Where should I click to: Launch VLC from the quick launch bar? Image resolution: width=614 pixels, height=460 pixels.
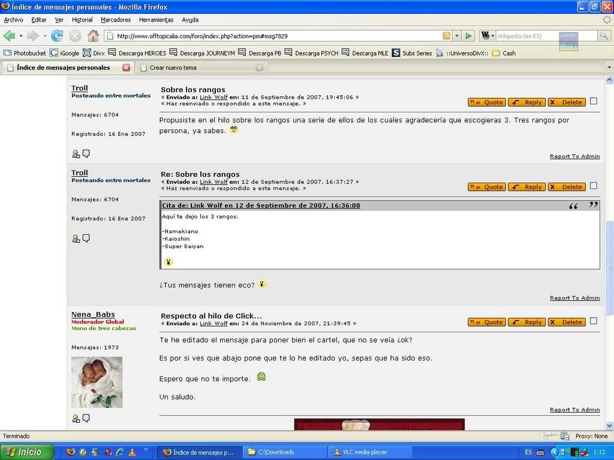point(132,452)
